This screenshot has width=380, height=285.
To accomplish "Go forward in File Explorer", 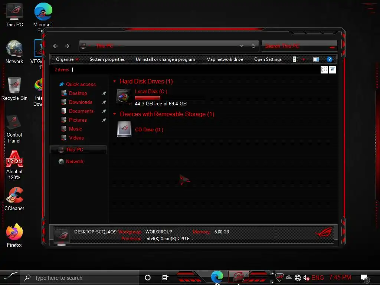I will coord(67,46).
